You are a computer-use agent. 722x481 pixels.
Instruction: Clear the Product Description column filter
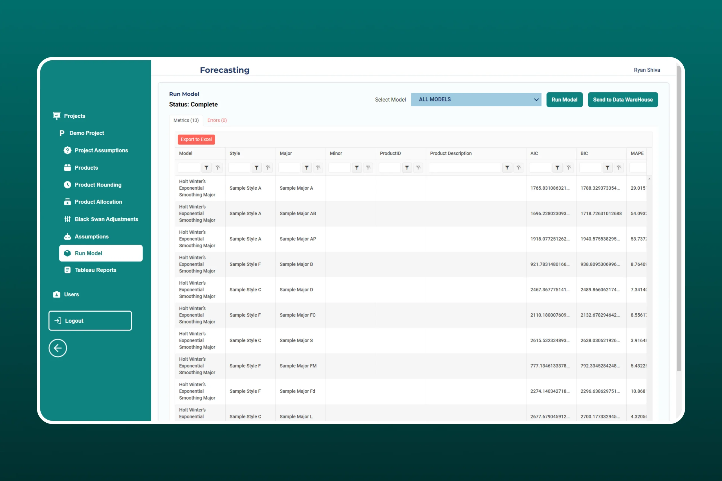[x=518, y=167]
